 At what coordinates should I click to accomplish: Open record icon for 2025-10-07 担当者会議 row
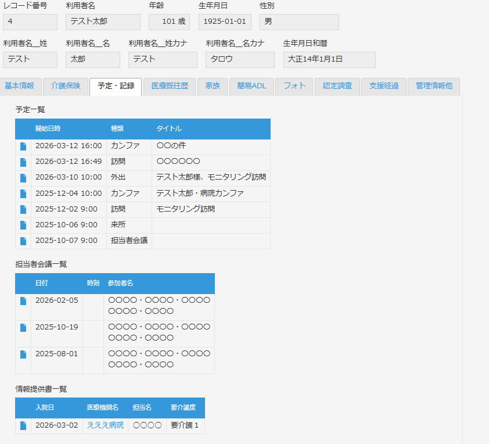[x=23, y=241]
